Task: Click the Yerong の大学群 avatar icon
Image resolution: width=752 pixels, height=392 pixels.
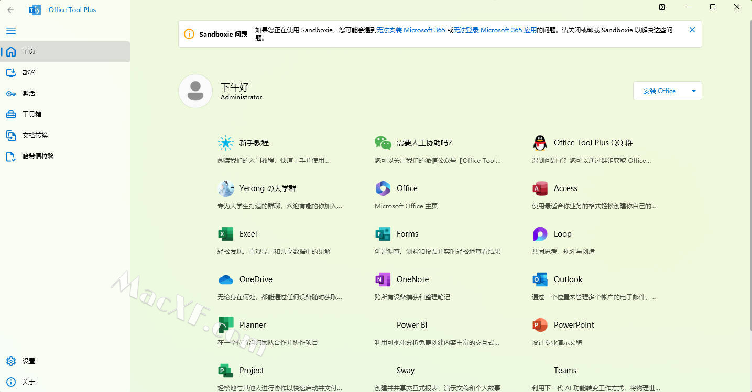Action: tap(225, 188)
